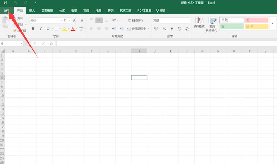Open the 宋体 font name dropdown
Image resolution: width=277 pixels, height=164 pixels.
(62, 20)
